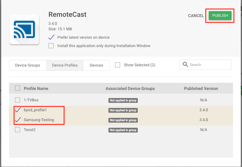Screen dimensions: 242x167
Task: Click the RemoteCast app icon
Action: pos(24,29)
